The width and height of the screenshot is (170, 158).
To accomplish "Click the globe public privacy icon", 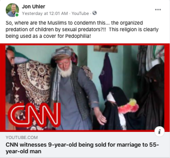I will pyautogui.click(x=95, y=13).
